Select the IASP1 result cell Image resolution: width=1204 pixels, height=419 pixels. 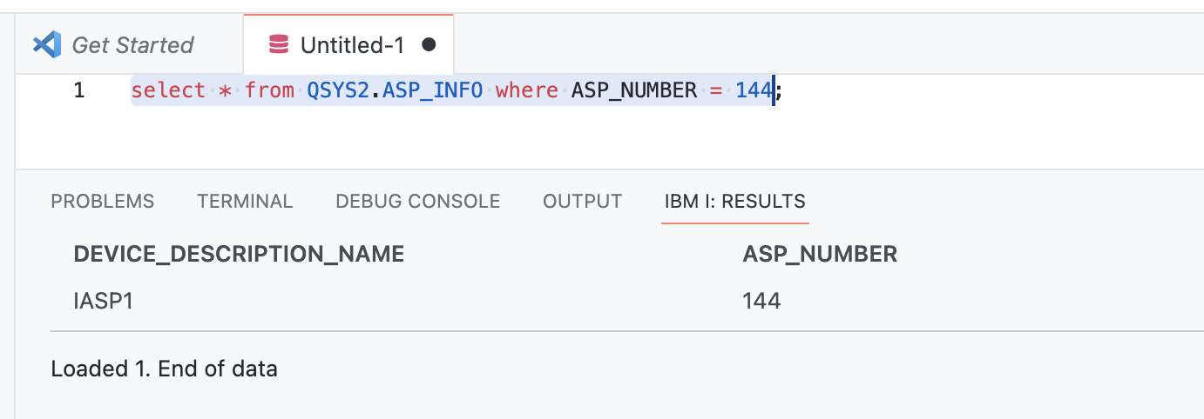[x=104, y=302]
